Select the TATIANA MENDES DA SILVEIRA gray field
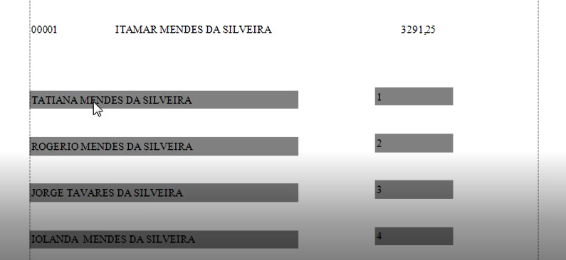This screenshot has height=260, width=566. coord(164,99)
